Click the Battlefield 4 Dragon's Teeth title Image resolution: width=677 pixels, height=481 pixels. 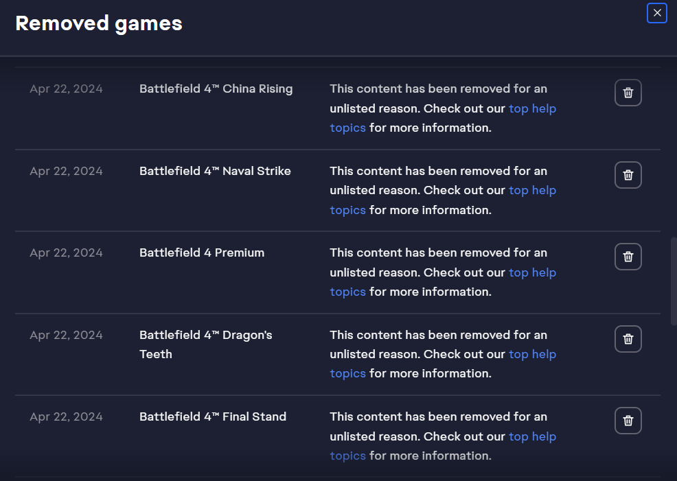point(205,344)
